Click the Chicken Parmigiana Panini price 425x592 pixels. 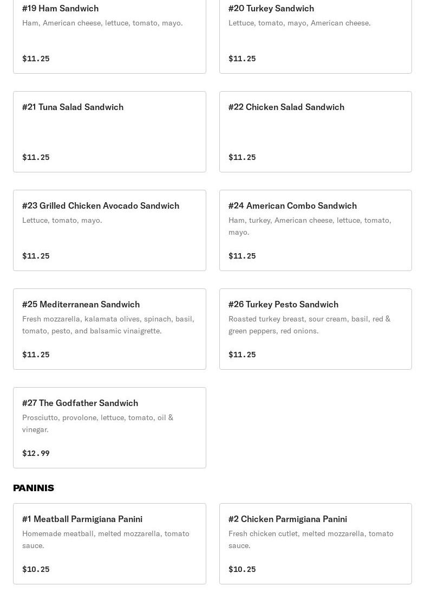[242, 569]
